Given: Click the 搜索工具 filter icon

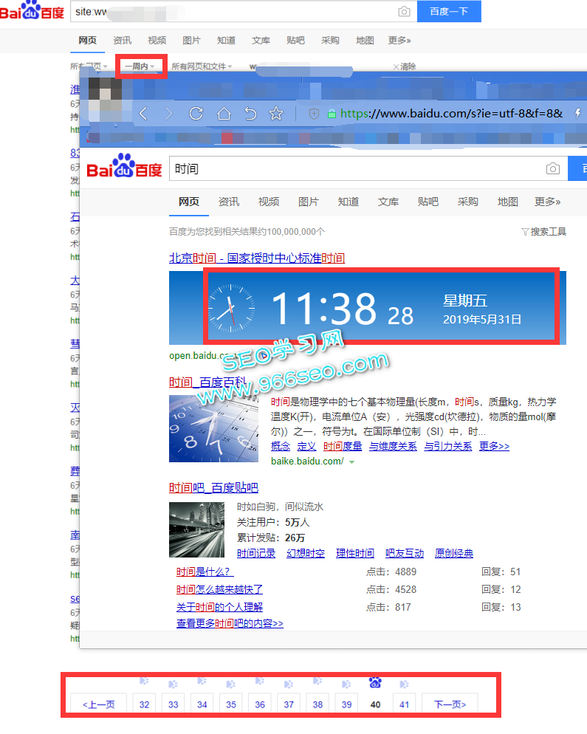Looking at the screenshot, I should 525,232.
